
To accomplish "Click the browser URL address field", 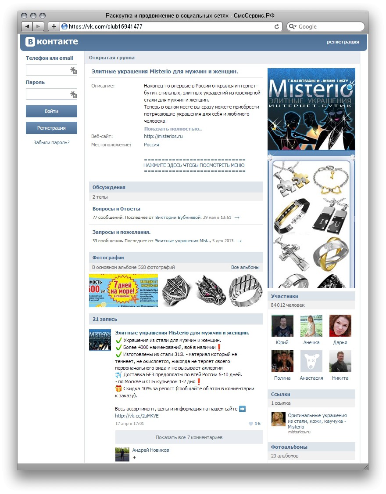I will (172, 26).
